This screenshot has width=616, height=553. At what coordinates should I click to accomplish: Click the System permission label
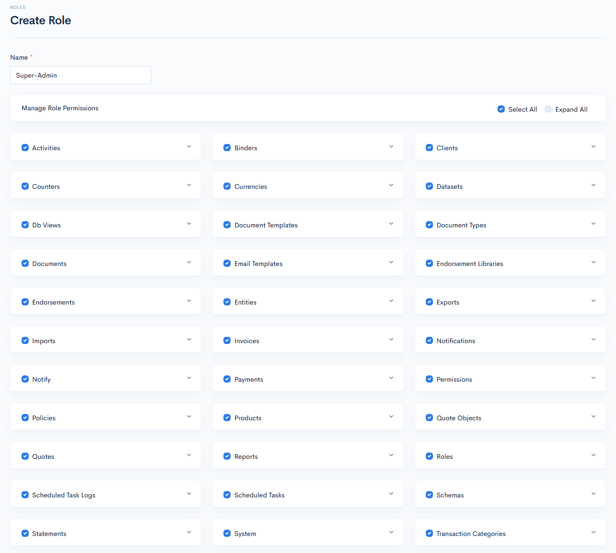click(245, 534)
